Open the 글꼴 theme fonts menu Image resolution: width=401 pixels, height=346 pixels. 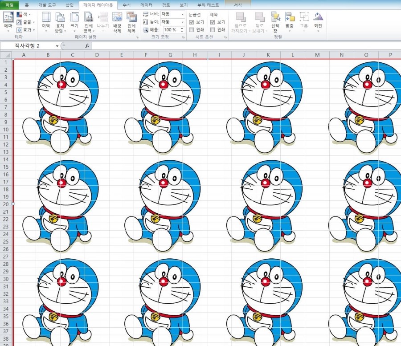click(x=25, y=22)
